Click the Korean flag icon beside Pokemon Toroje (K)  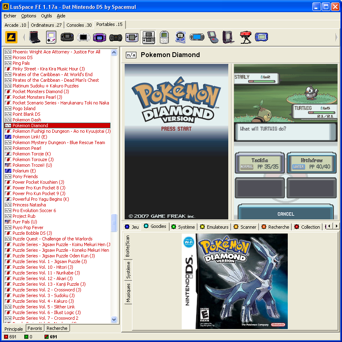point(8,154)
